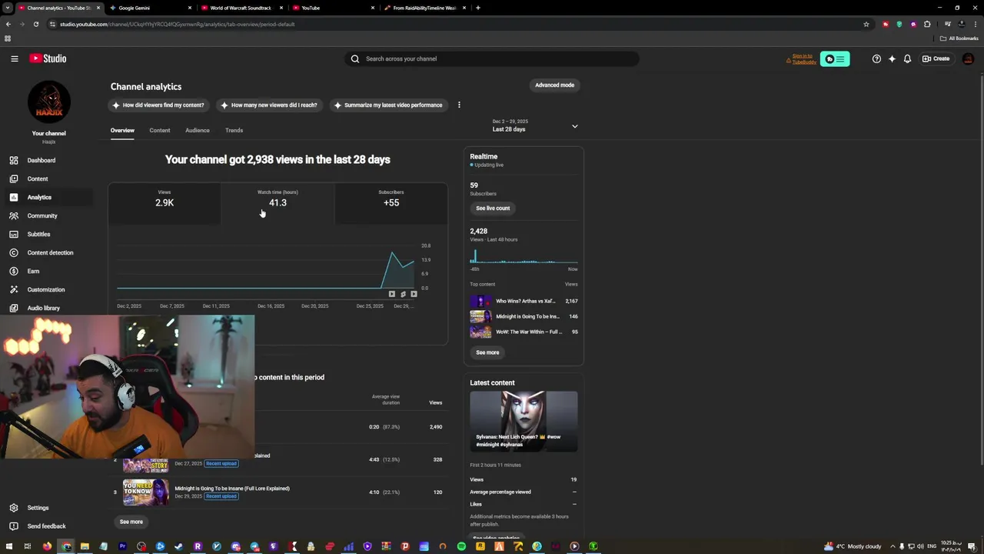This screenshot has height=554, width=984.
Task: Click 'Summarize my latest video performance' chip
Action: tap(388, 105)
